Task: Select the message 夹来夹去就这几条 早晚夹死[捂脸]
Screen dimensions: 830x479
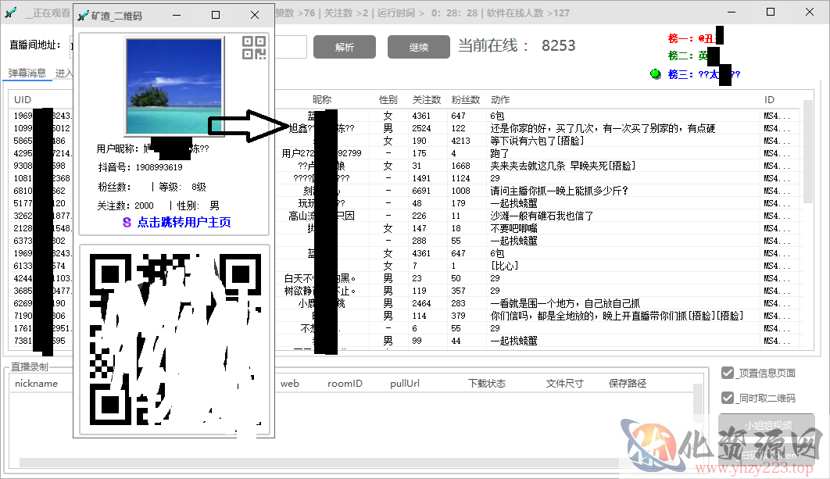Action: 563,166
